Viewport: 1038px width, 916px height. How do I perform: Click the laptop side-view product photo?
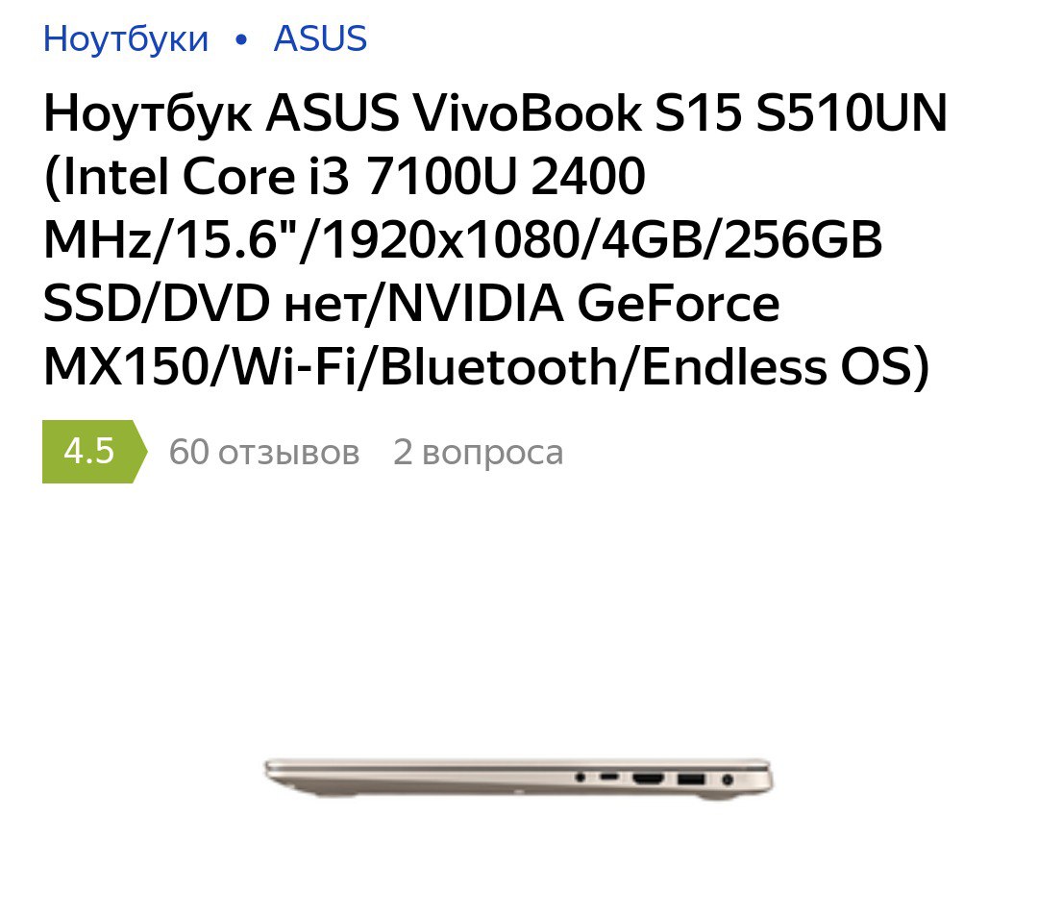[x=518, y=779]
